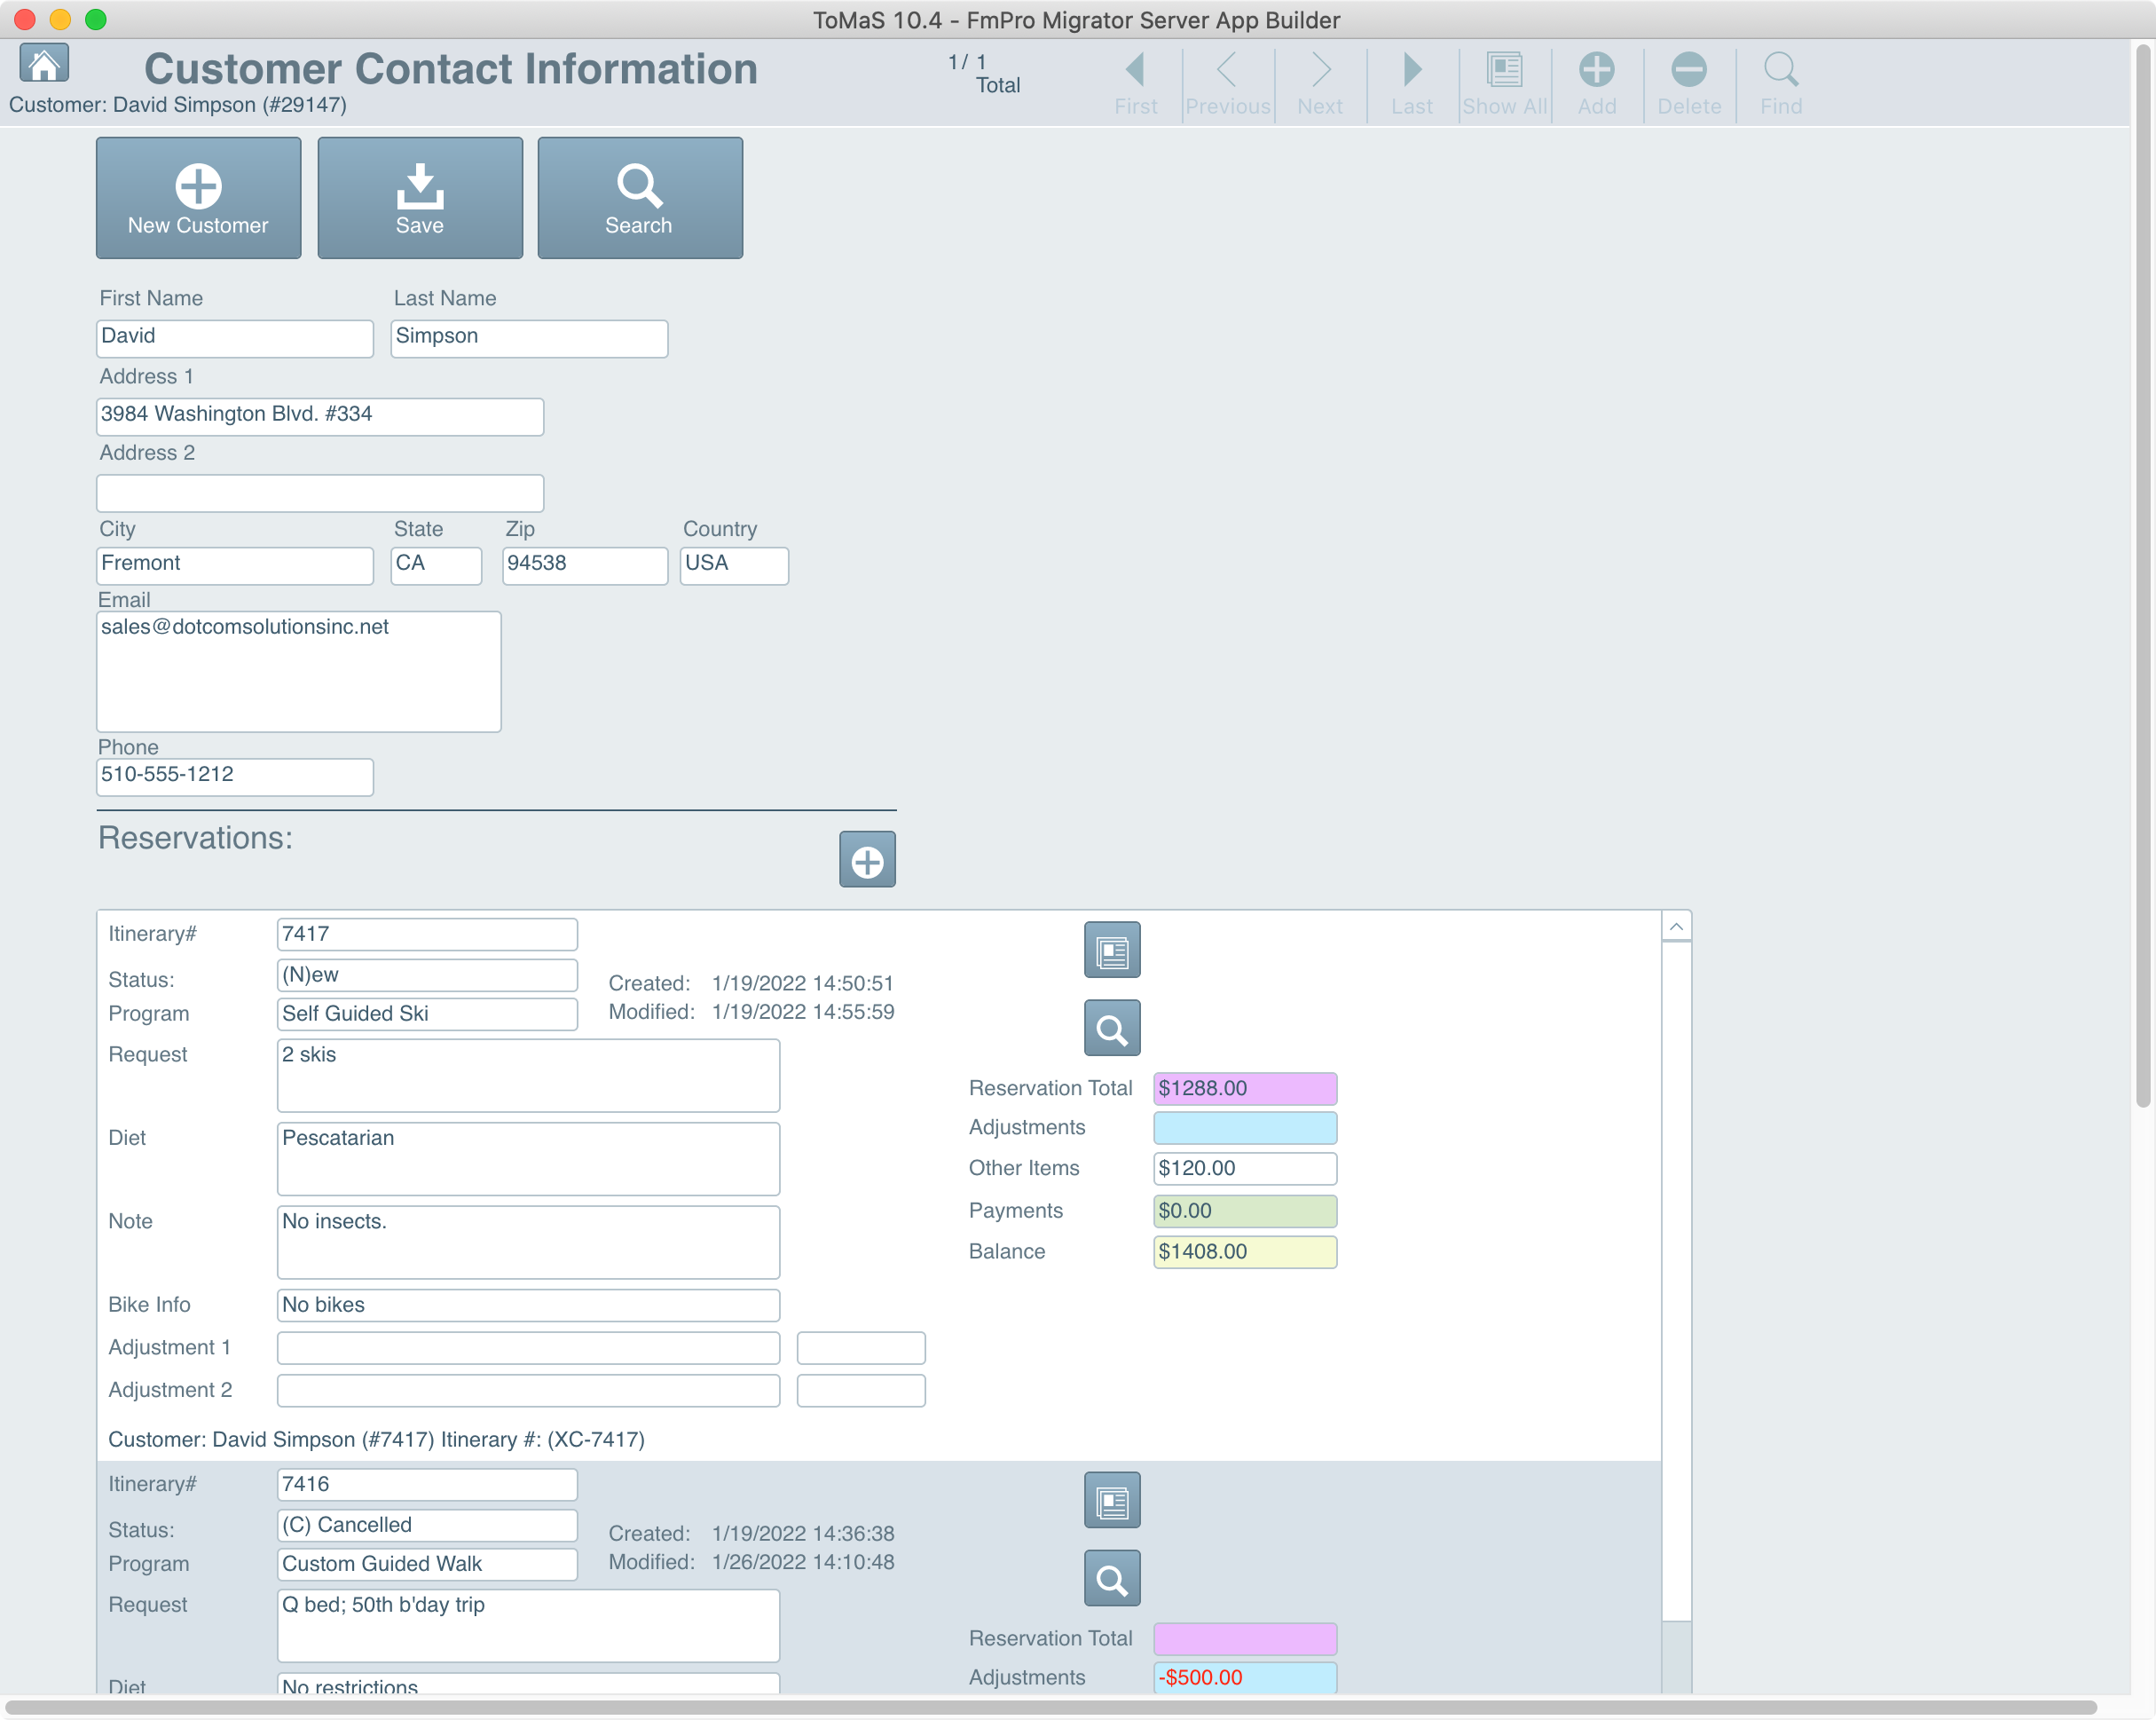The height and width of the screenshot is (1720, 2156).
Task: Add a new record via toolbar
Action: pyautogui.click(x=1596, y=82)
